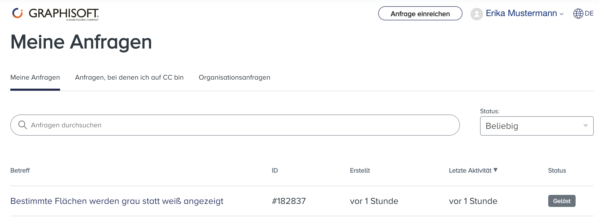Viewport: 599px width, 223px height.
Task: Open the DE language selector
Action: tap(589, 14)
